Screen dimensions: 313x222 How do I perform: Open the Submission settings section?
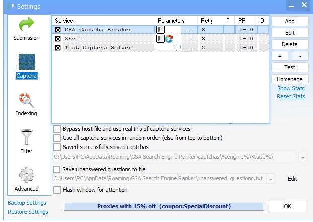pos(26,28)
